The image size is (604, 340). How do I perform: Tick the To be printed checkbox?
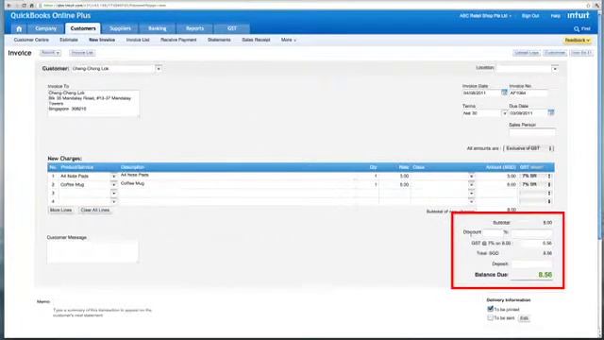pos(491,309)
